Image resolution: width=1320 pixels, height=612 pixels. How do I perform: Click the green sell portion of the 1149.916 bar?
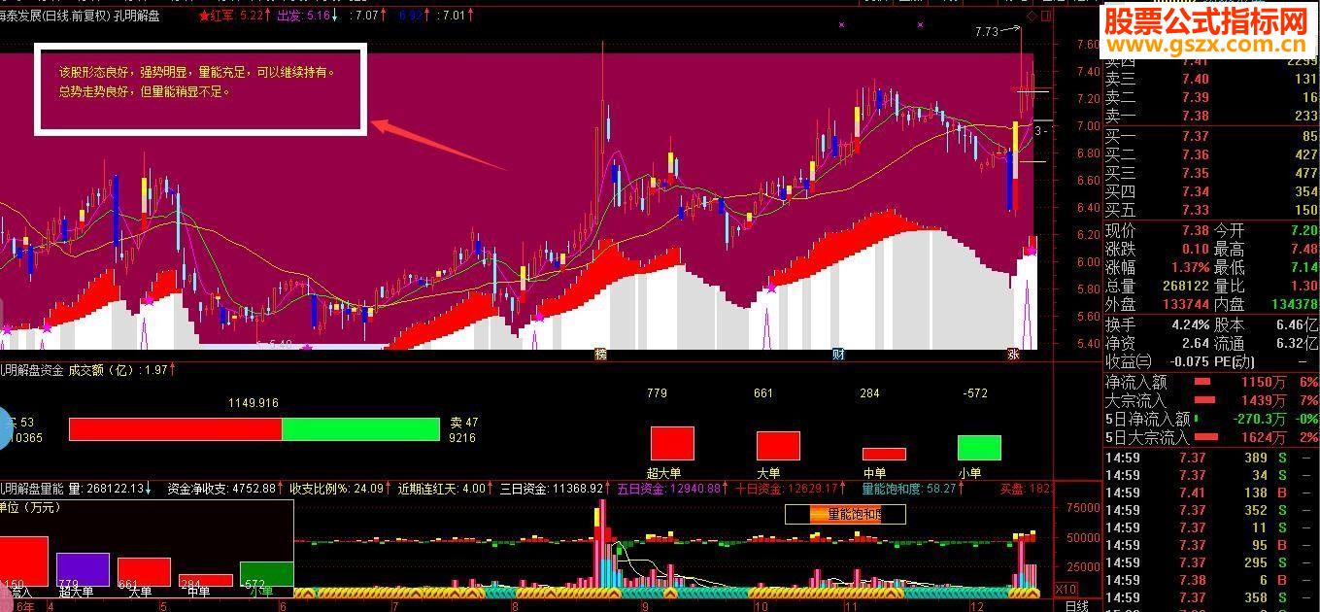(x=360, y=429)
